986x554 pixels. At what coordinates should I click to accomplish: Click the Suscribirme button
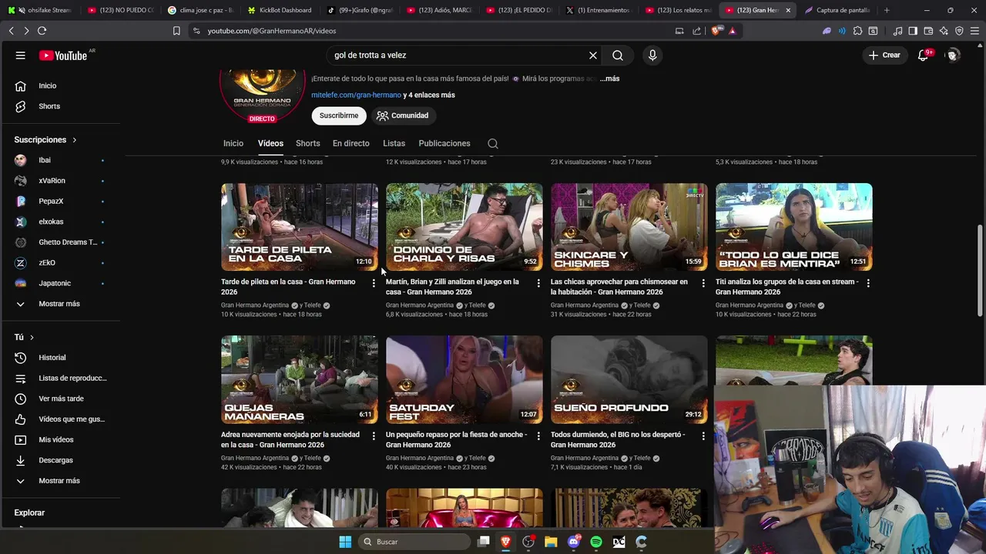(339, 115)
